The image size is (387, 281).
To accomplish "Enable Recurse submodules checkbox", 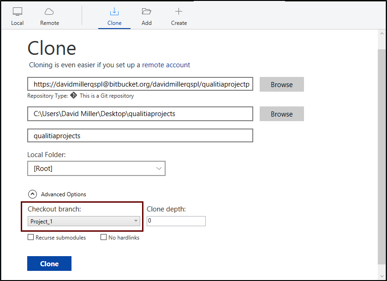I will click(x=31, y=238).
